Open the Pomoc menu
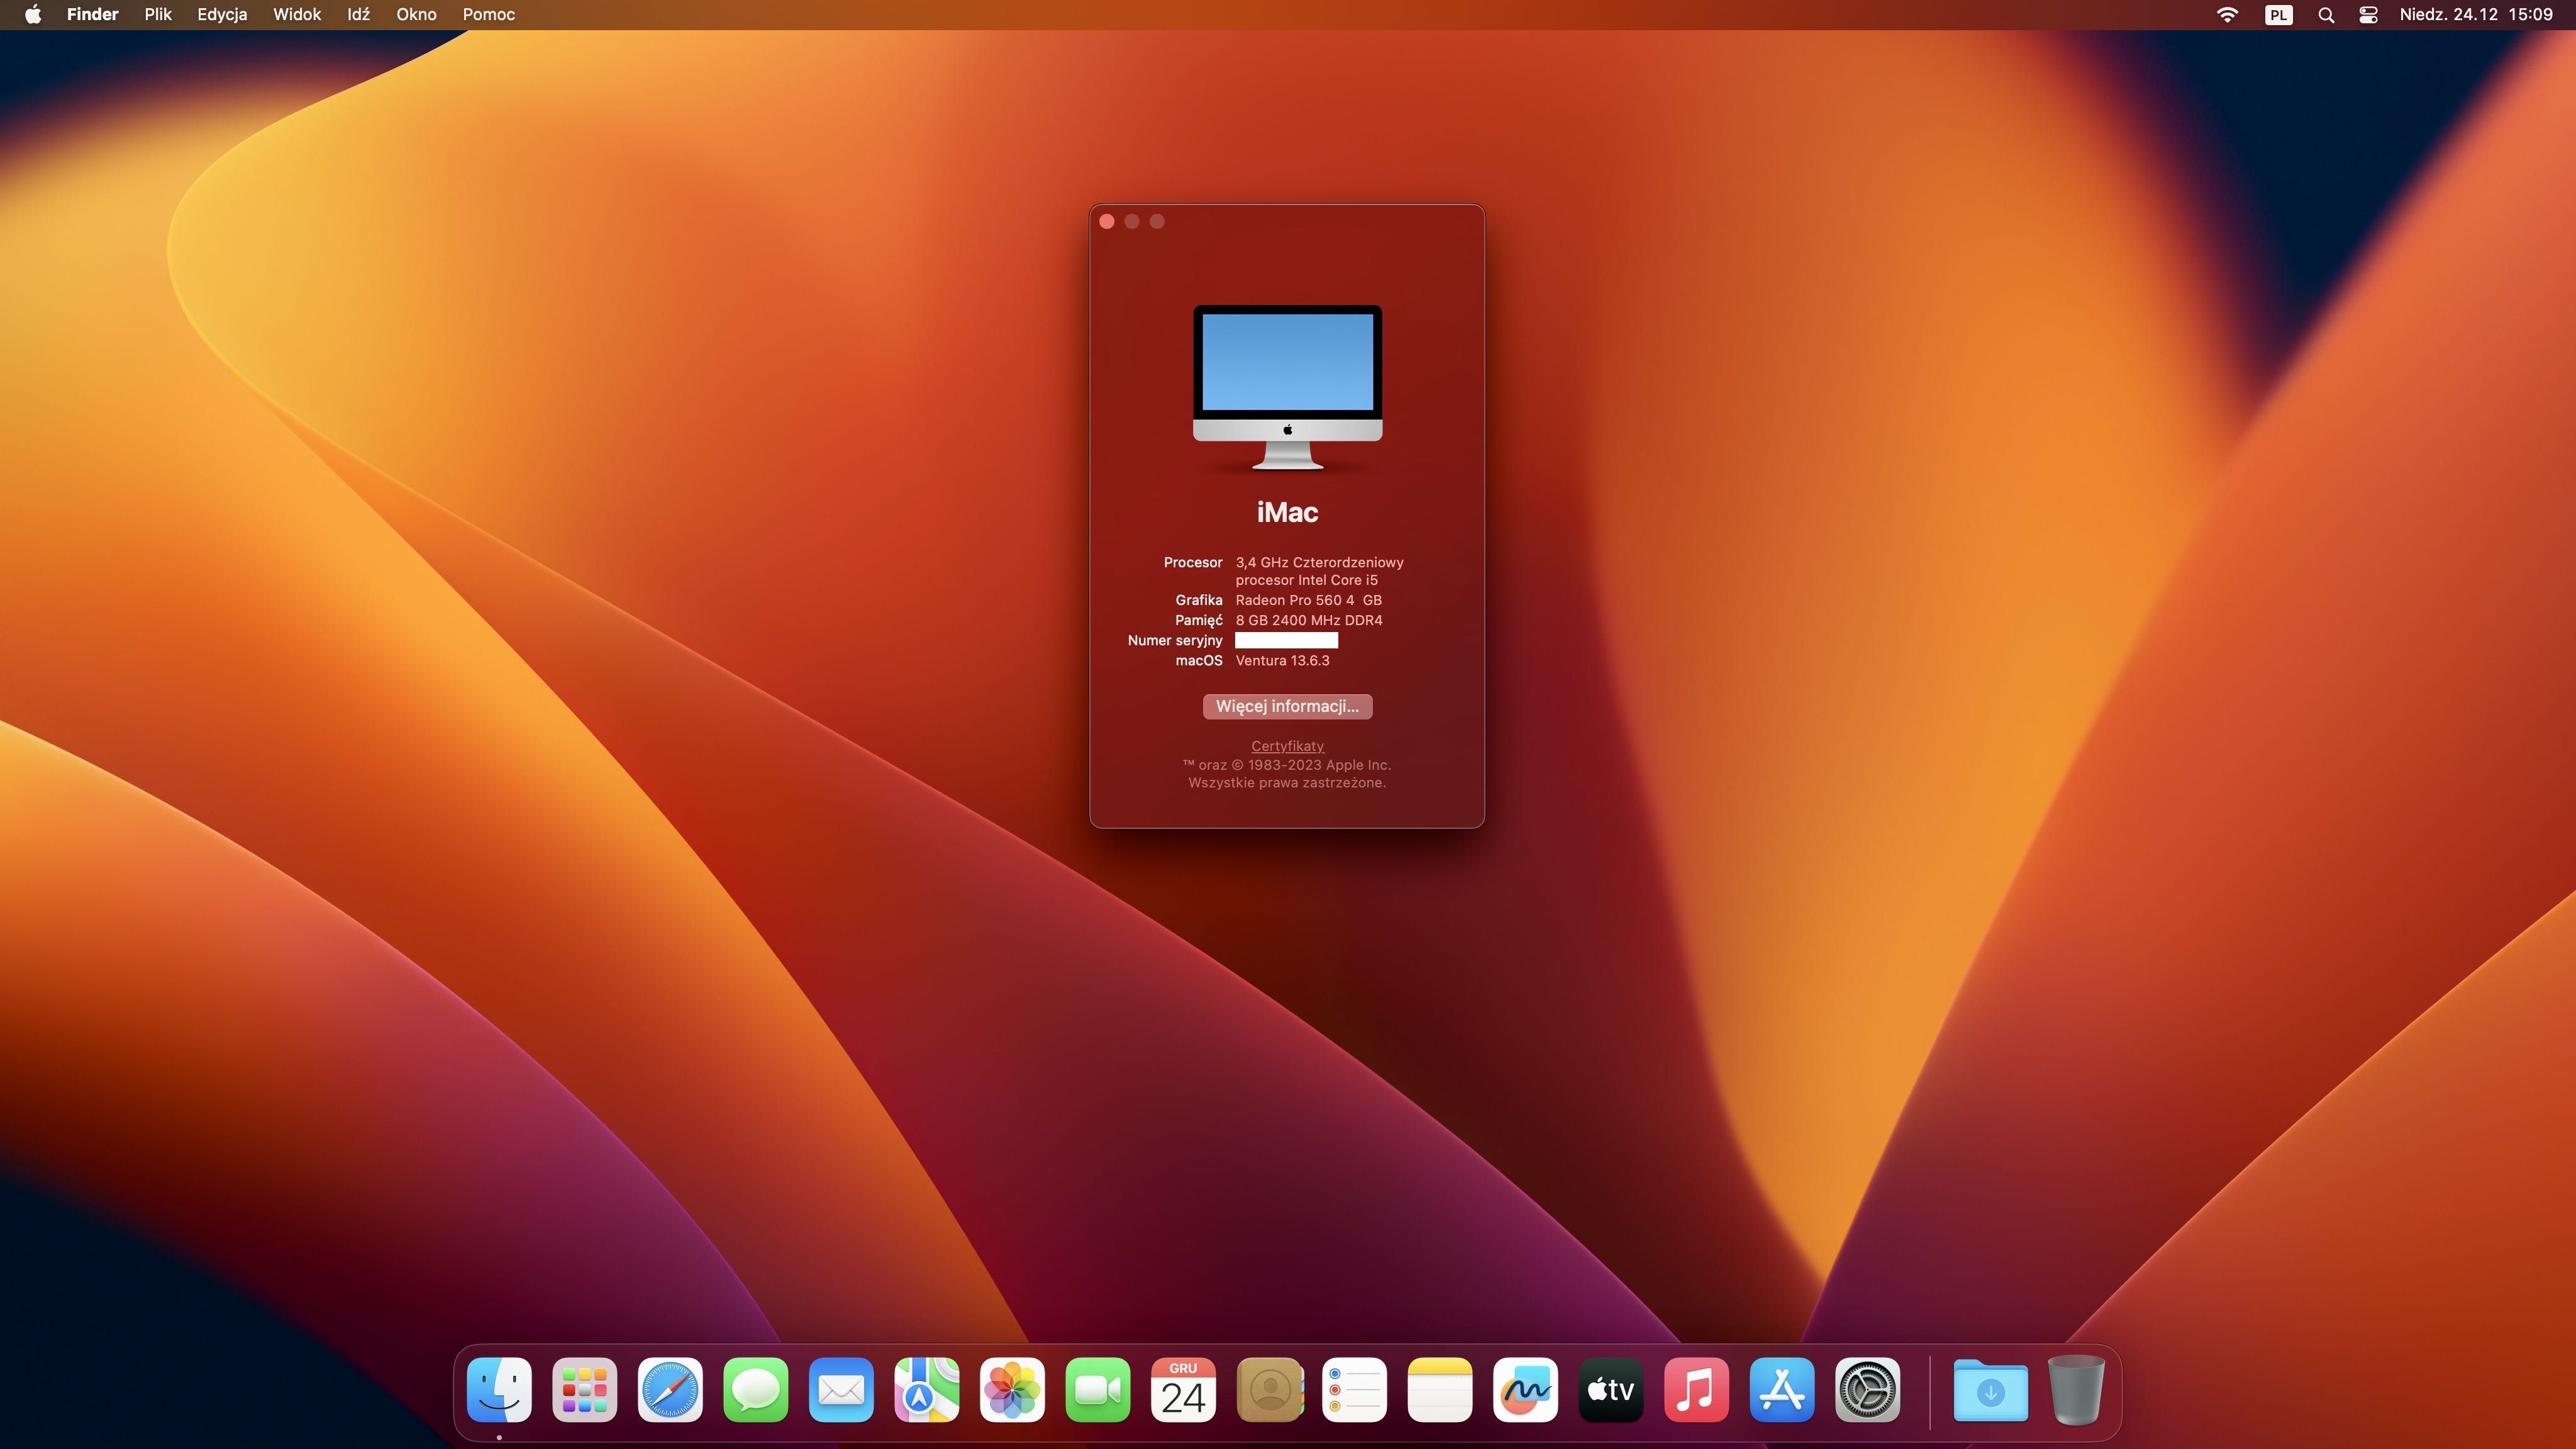 pyautogui.click(x=488, y=14)
